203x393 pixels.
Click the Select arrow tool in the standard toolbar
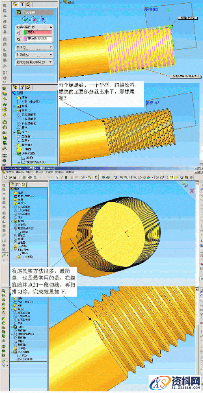tap(57, 177)
